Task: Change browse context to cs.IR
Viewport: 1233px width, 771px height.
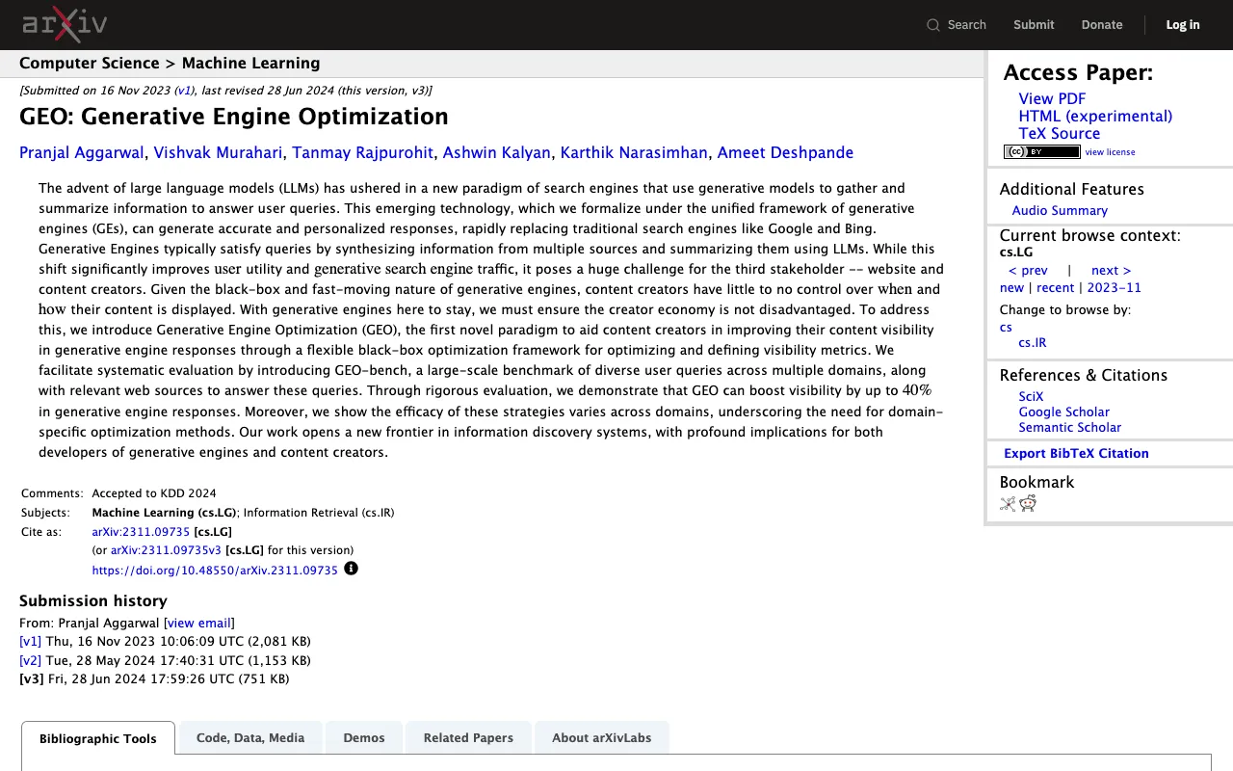Action: tap(1033, 343)
